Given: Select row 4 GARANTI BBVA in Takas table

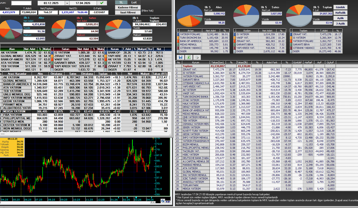Looking at the screenshot, I should (x=255, y=80).
